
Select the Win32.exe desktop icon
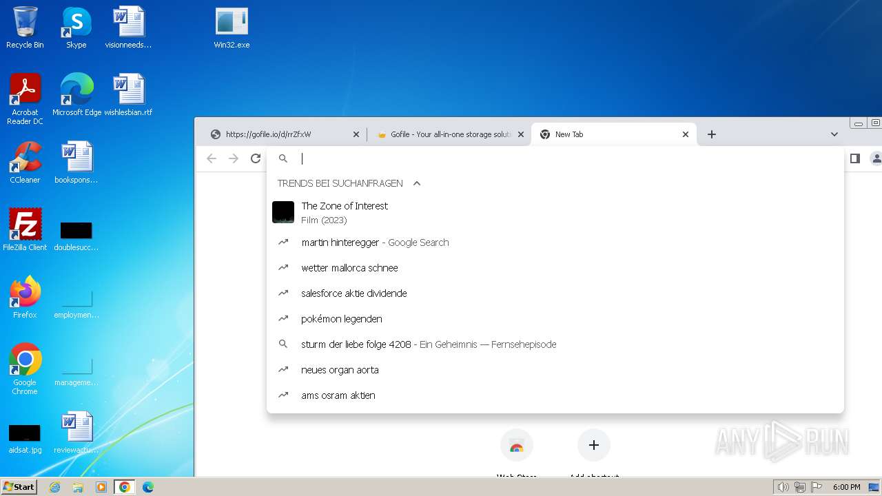pos(232,28)
